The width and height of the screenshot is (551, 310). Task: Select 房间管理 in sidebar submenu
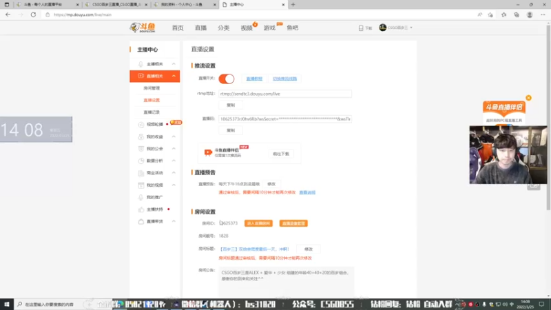pos(152,88)
